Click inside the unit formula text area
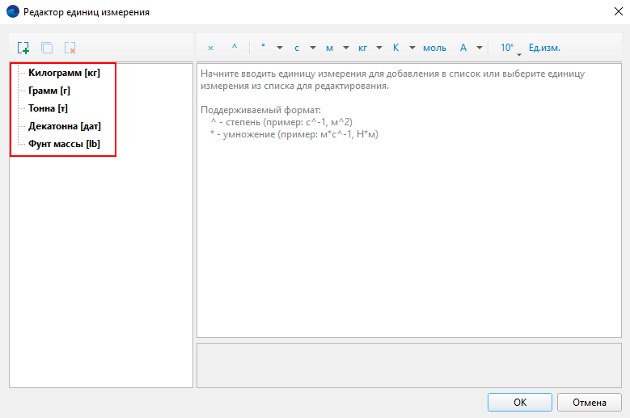Screen dimensions: 630x418 click(408, 226)
